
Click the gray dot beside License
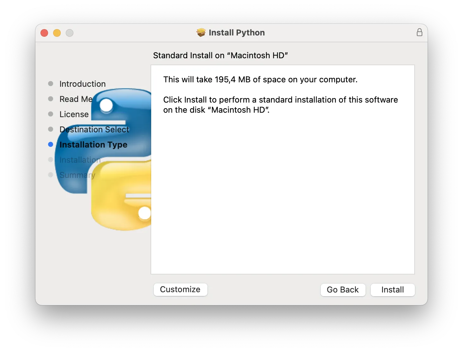51,114
